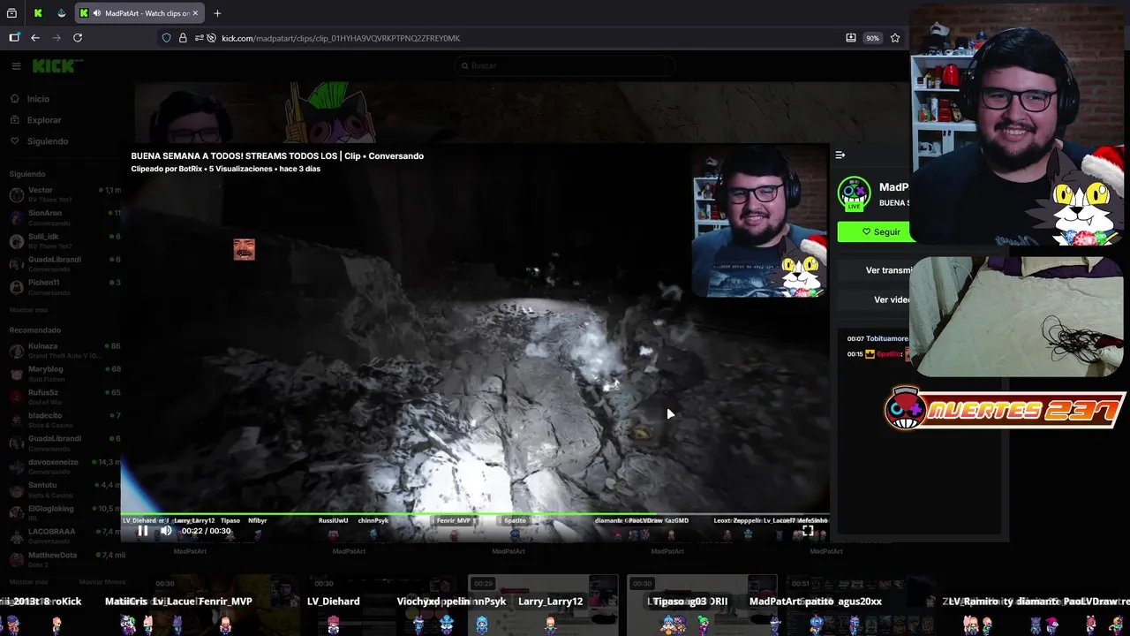Open Kuinaza recommended channel
1130x636 pixels.
click(64, 351)
